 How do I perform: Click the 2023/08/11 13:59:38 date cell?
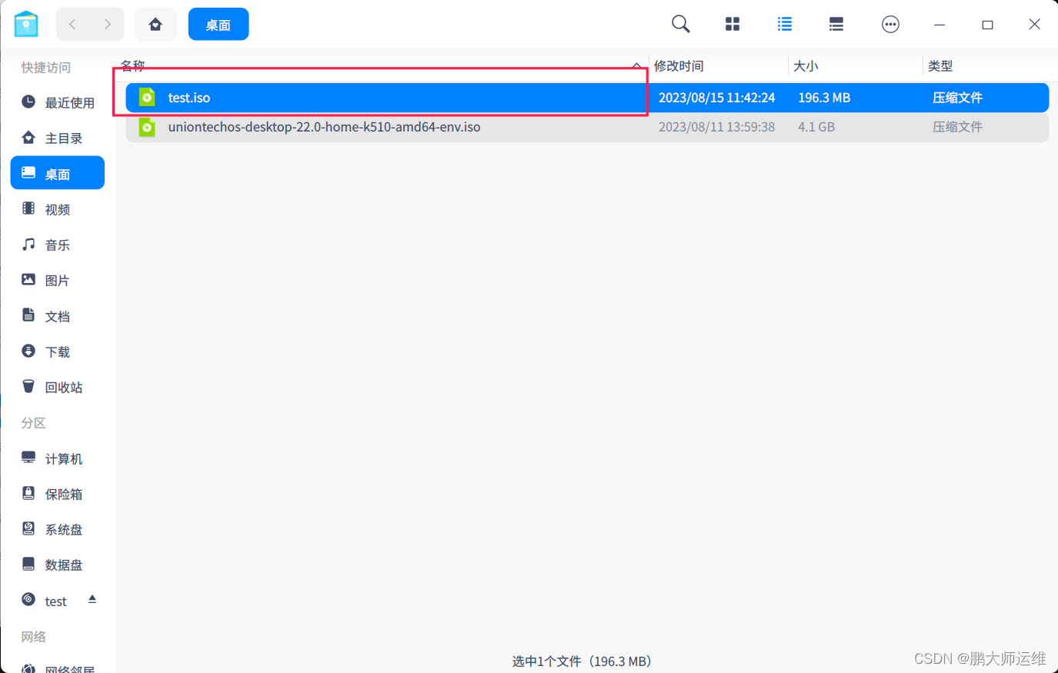[716, 127]
